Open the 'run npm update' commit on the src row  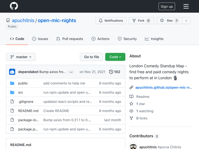67,93
